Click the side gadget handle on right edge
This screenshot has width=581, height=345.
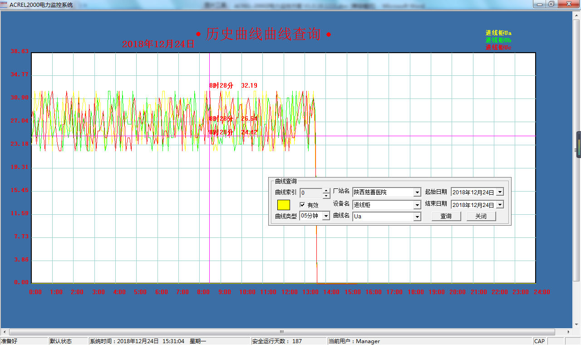pos(578,144)
